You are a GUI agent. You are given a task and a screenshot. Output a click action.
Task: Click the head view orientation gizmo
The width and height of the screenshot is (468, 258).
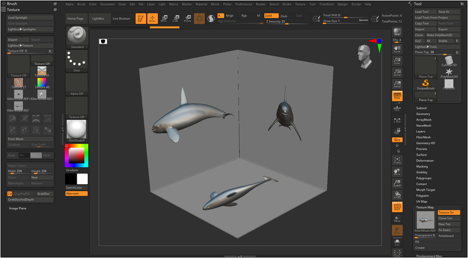(365, 56)
